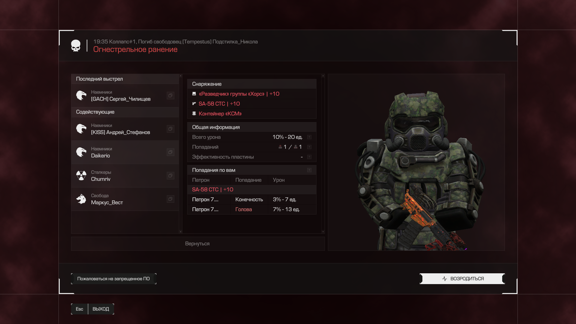Click the Попадание column header
The height and width of the screenshot is (324, 576).
click(x=249, y=180)
